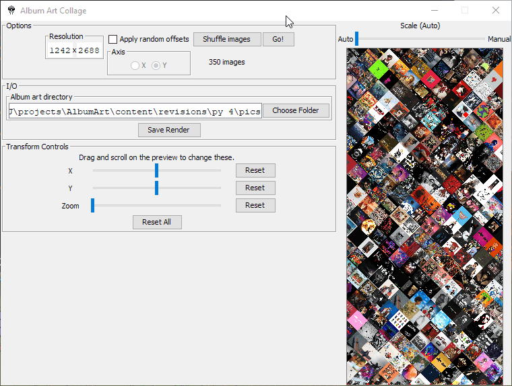Click the Album Art Collage app icon
Screen dimensions: 512x386
click(x=11, y=11)
